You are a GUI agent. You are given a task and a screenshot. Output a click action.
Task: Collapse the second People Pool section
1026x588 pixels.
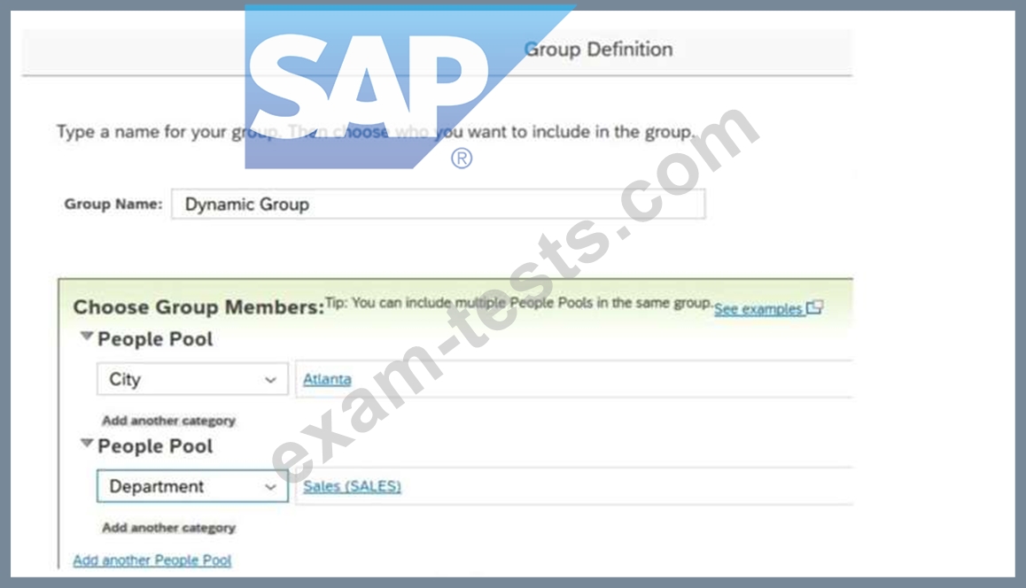coord(86,444)
